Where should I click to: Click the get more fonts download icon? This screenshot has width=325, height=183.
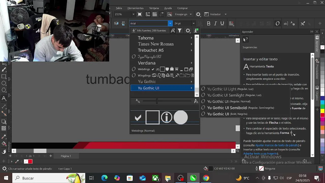pyautogui.click(x=196, y=30)
